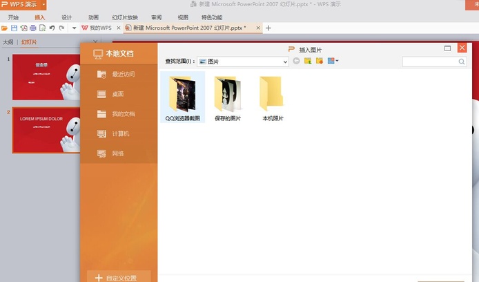Click the print icon
The image size is (479, 282).
point(33,28)
